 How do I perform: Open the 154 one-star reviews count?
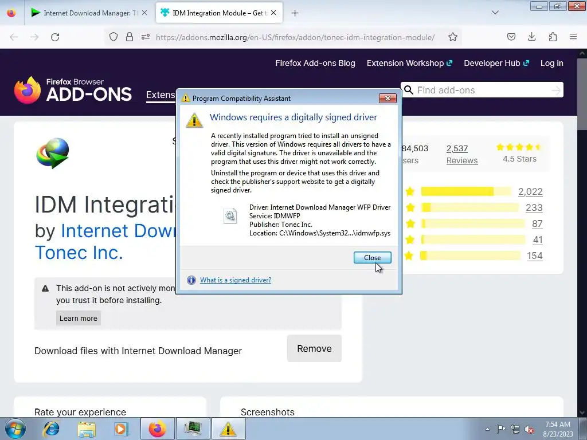click(535, 256)
